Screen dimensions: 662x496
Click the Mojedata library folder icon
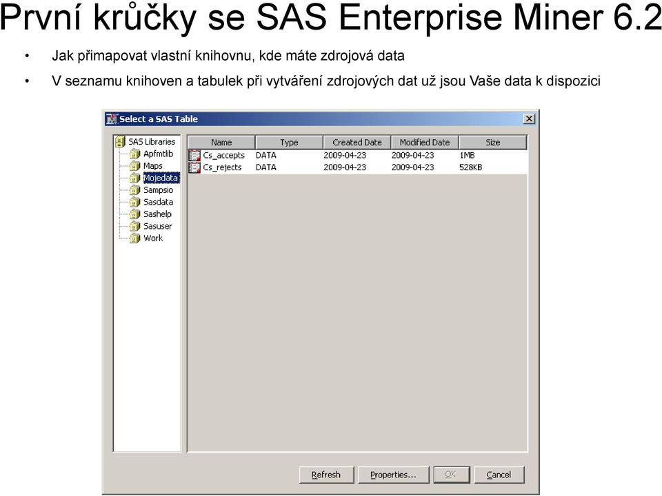coord(134,178)
